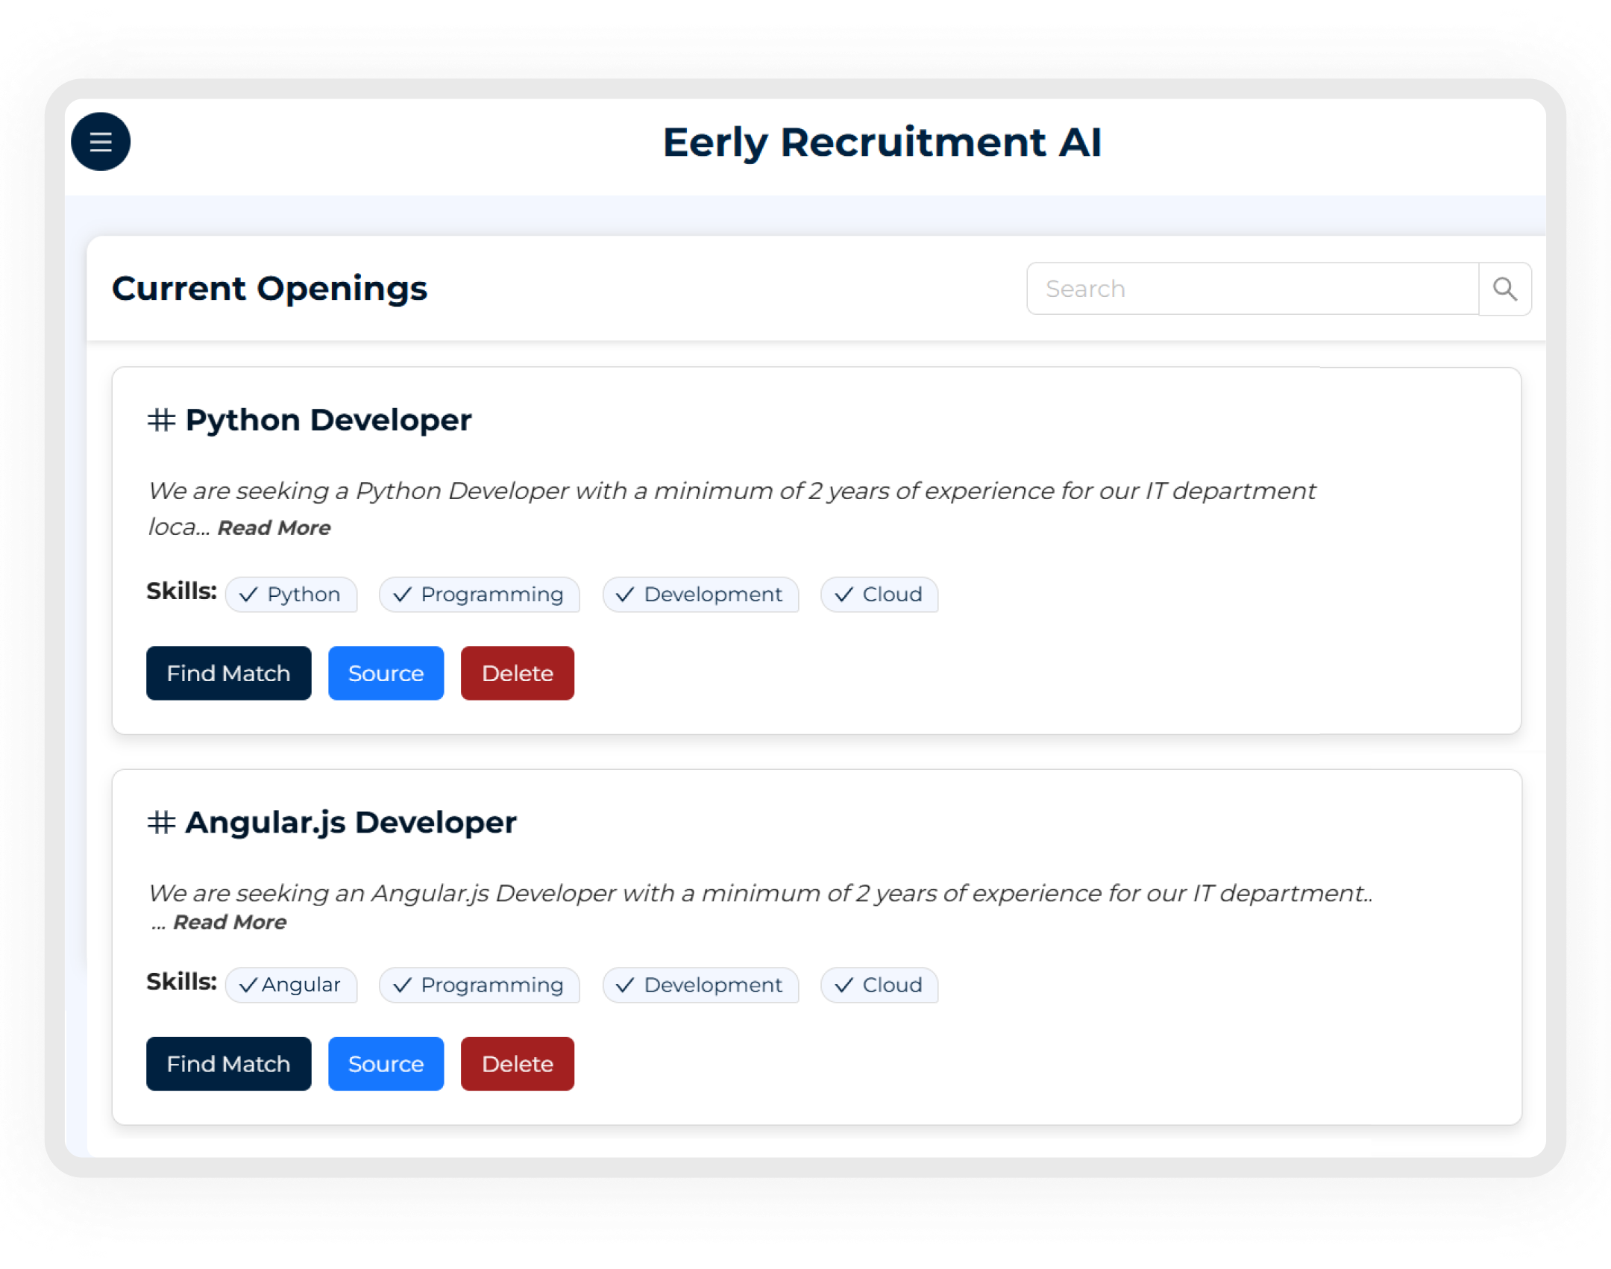Screen dimensions: 1611x1269
Task: Click inside the Search input field
Action: click(1253, 289)
